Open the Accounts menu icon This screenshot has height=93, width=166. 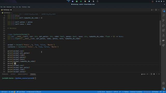(x=163, y=83)
